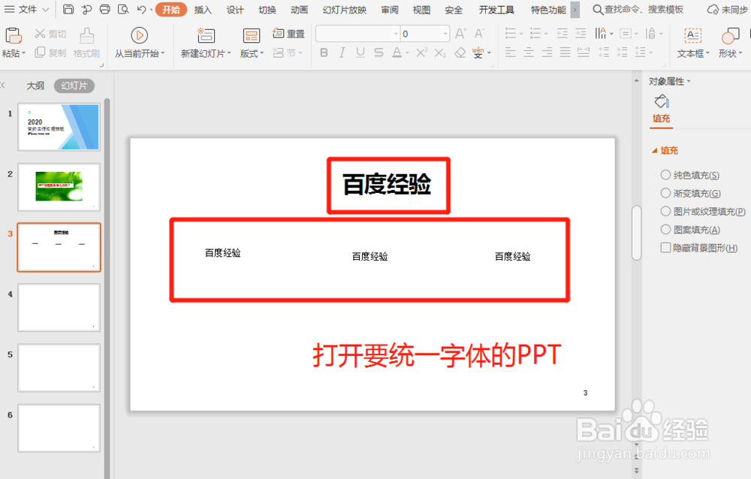Screen dimensions: 751x479
Task: Click the Align Left paragraph icon
Action: (x=511, y=53)
